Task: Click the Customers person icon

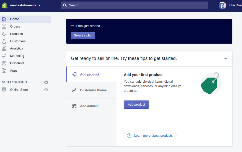Action: [x=4, y=41]
